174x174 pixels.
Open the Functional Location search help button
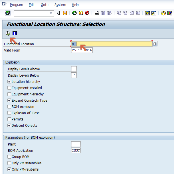point(155,44)
